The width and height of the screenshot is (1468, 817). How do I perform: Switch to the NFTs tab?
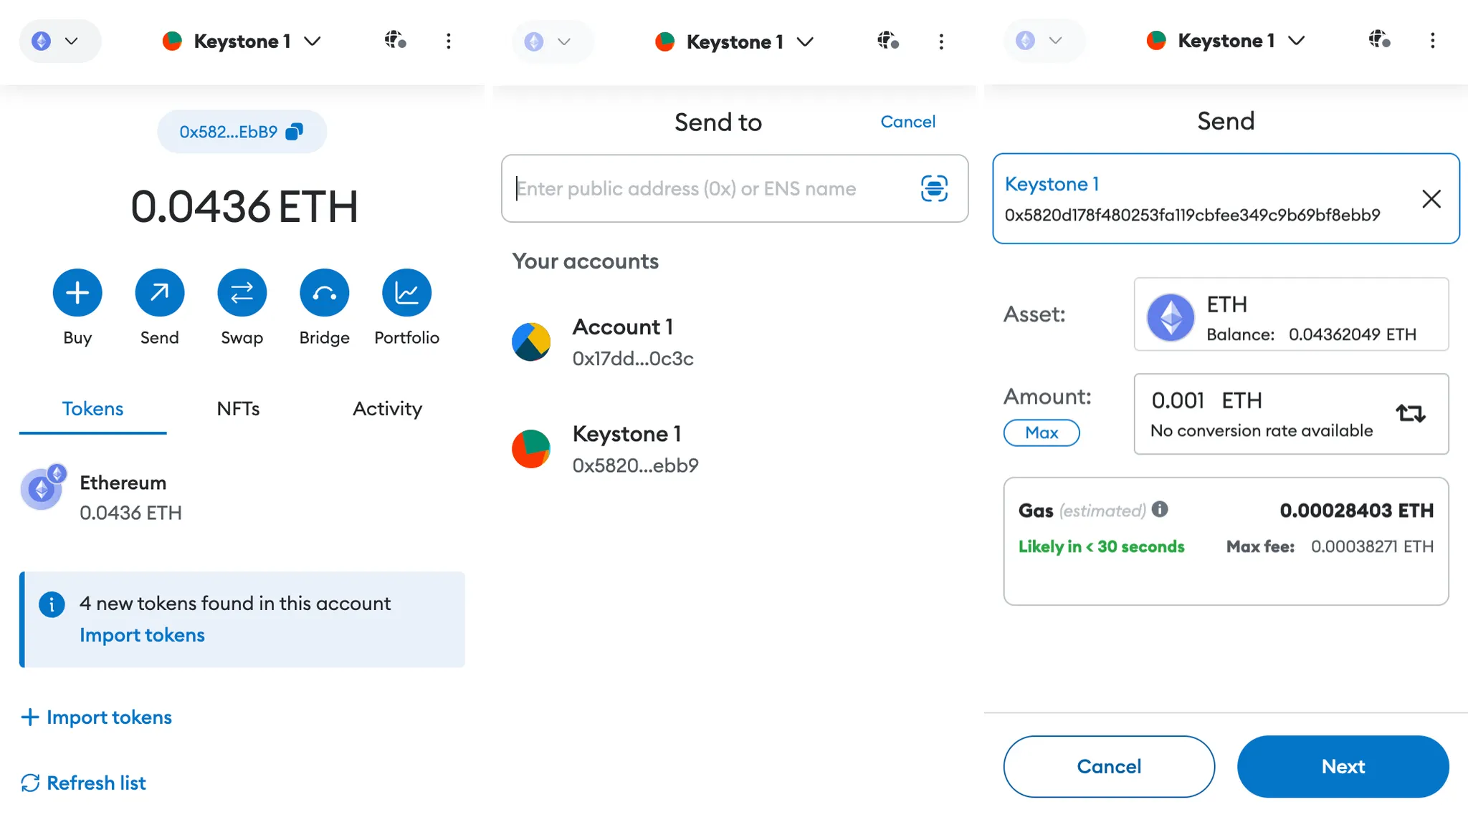[x=238, y=408]
